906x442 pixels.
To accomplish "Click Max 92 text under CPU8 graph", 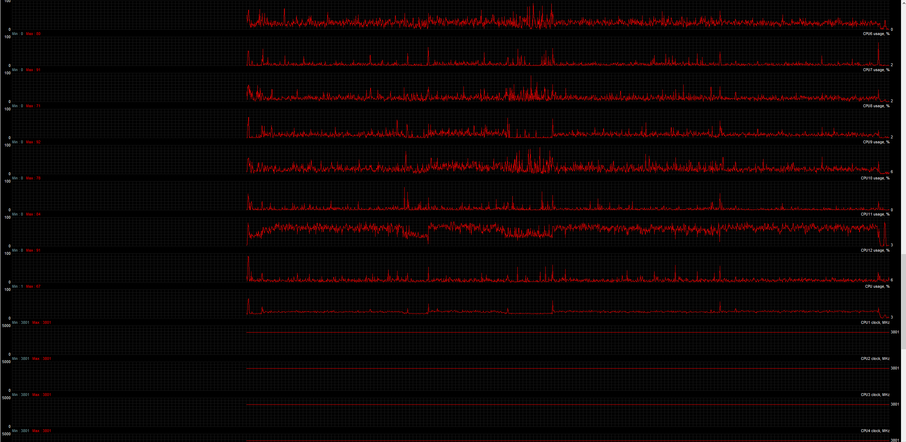I will coord(33,142).
